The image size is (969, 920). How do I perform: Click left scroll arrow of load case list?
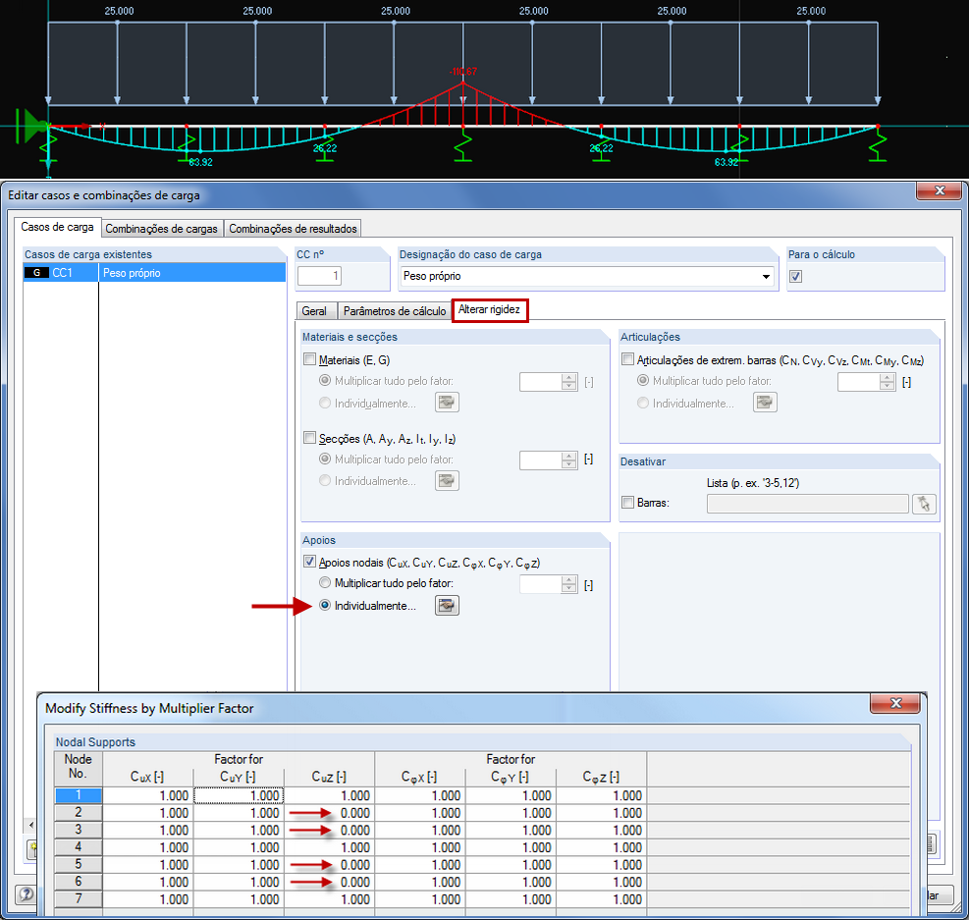click(30, 825)
